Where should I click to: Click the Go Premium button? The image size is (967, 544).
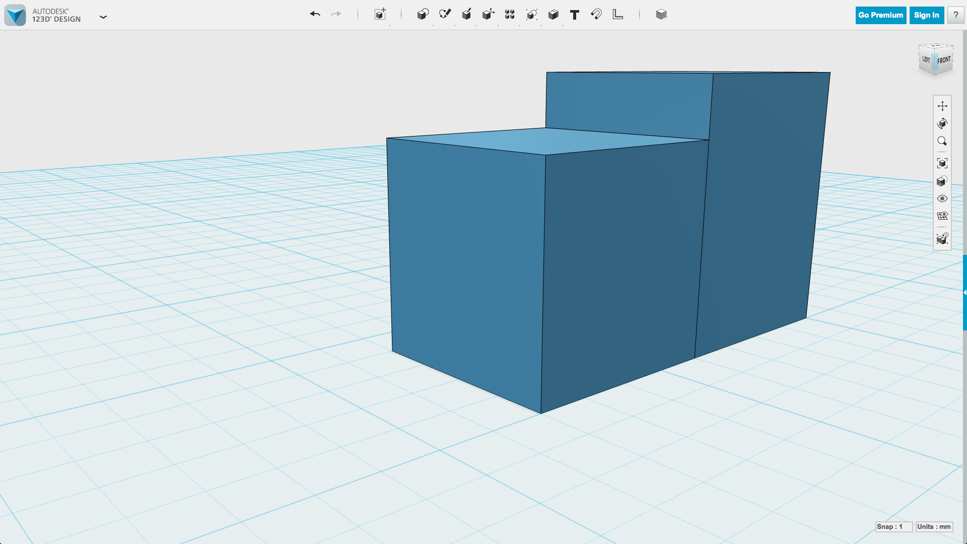pos(881,15)
